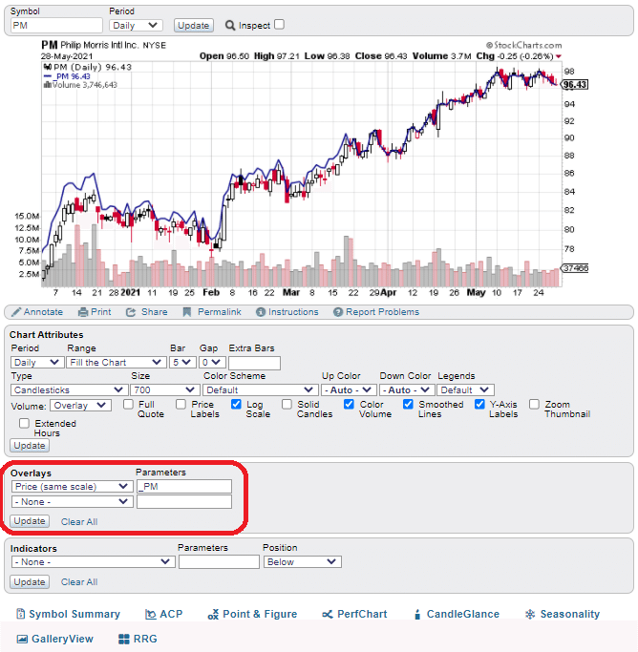The width and height of the screenshot is (638, 652).
Task: Click the red down arrow beside Chg
Action: [x=558, y=56]
